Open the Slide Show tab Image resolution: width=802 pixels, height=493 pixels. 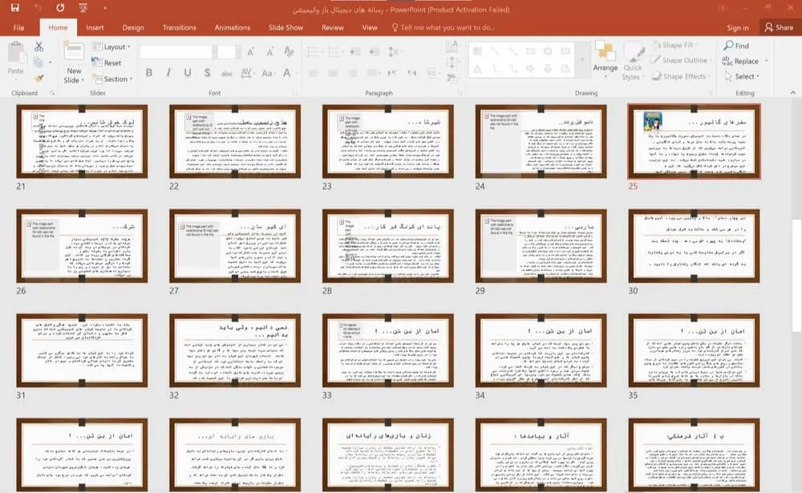pos(286,27)
